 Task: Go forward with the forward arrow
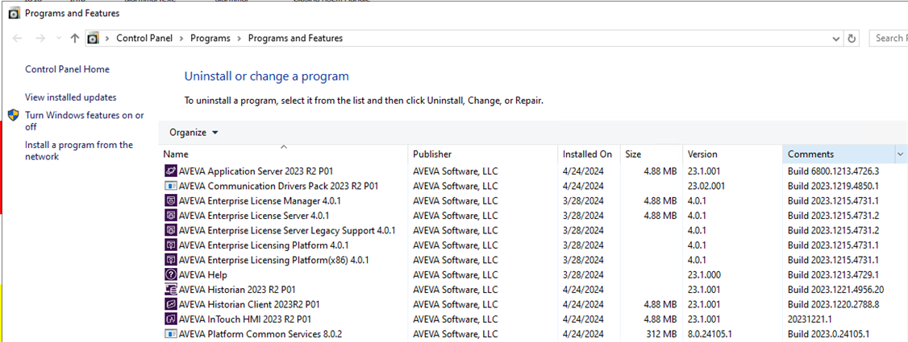pyautogui.click(x=40, y=38)
